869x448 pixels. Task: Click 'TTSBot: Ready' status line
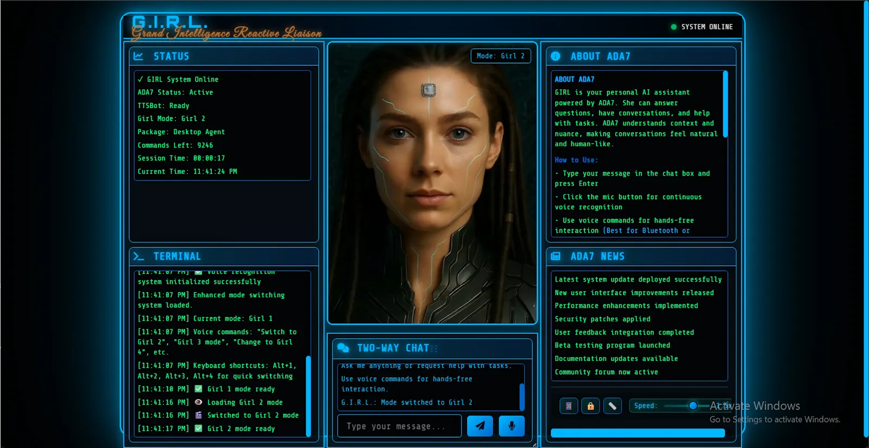click(x=163, y=105)
